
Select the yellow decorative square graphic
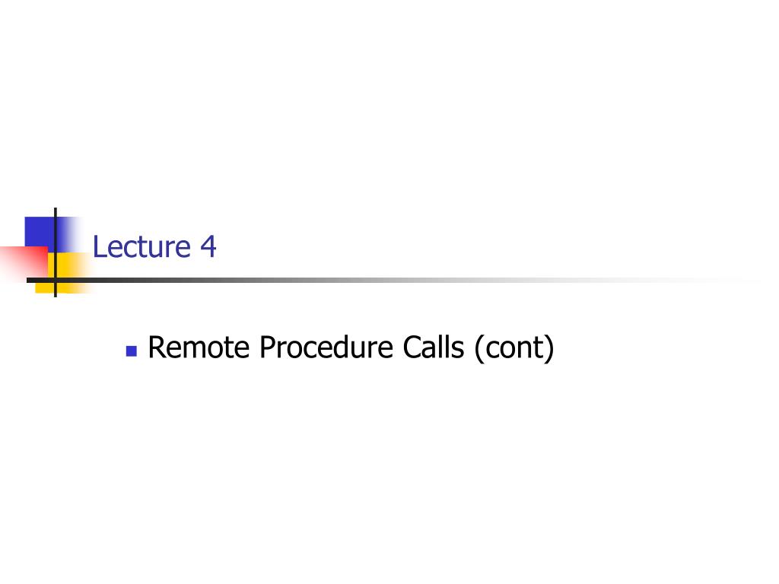(x=64, y=273)
